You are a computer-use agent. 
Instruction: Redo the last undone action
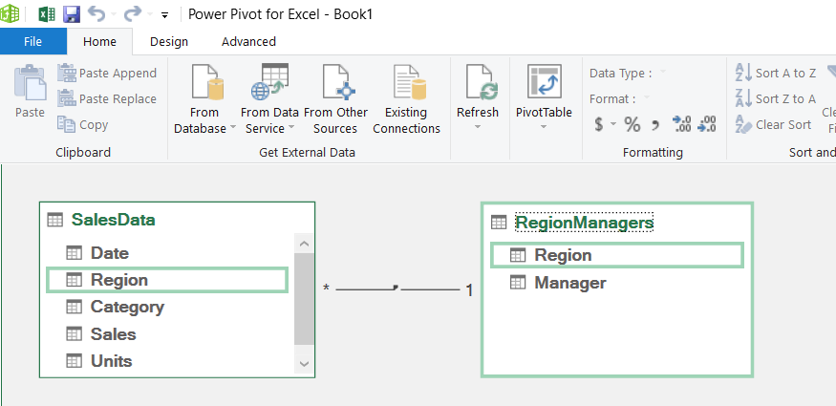133,13
